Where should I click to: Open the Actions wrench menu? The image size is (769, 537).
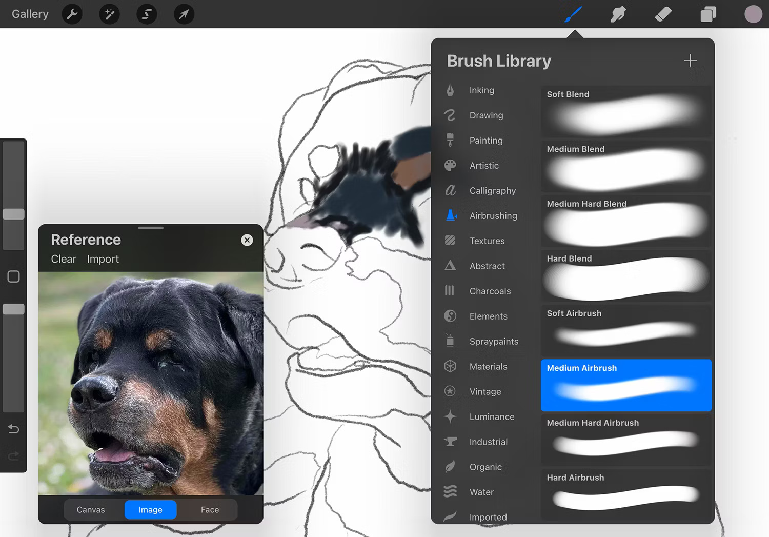pos(72,14)
